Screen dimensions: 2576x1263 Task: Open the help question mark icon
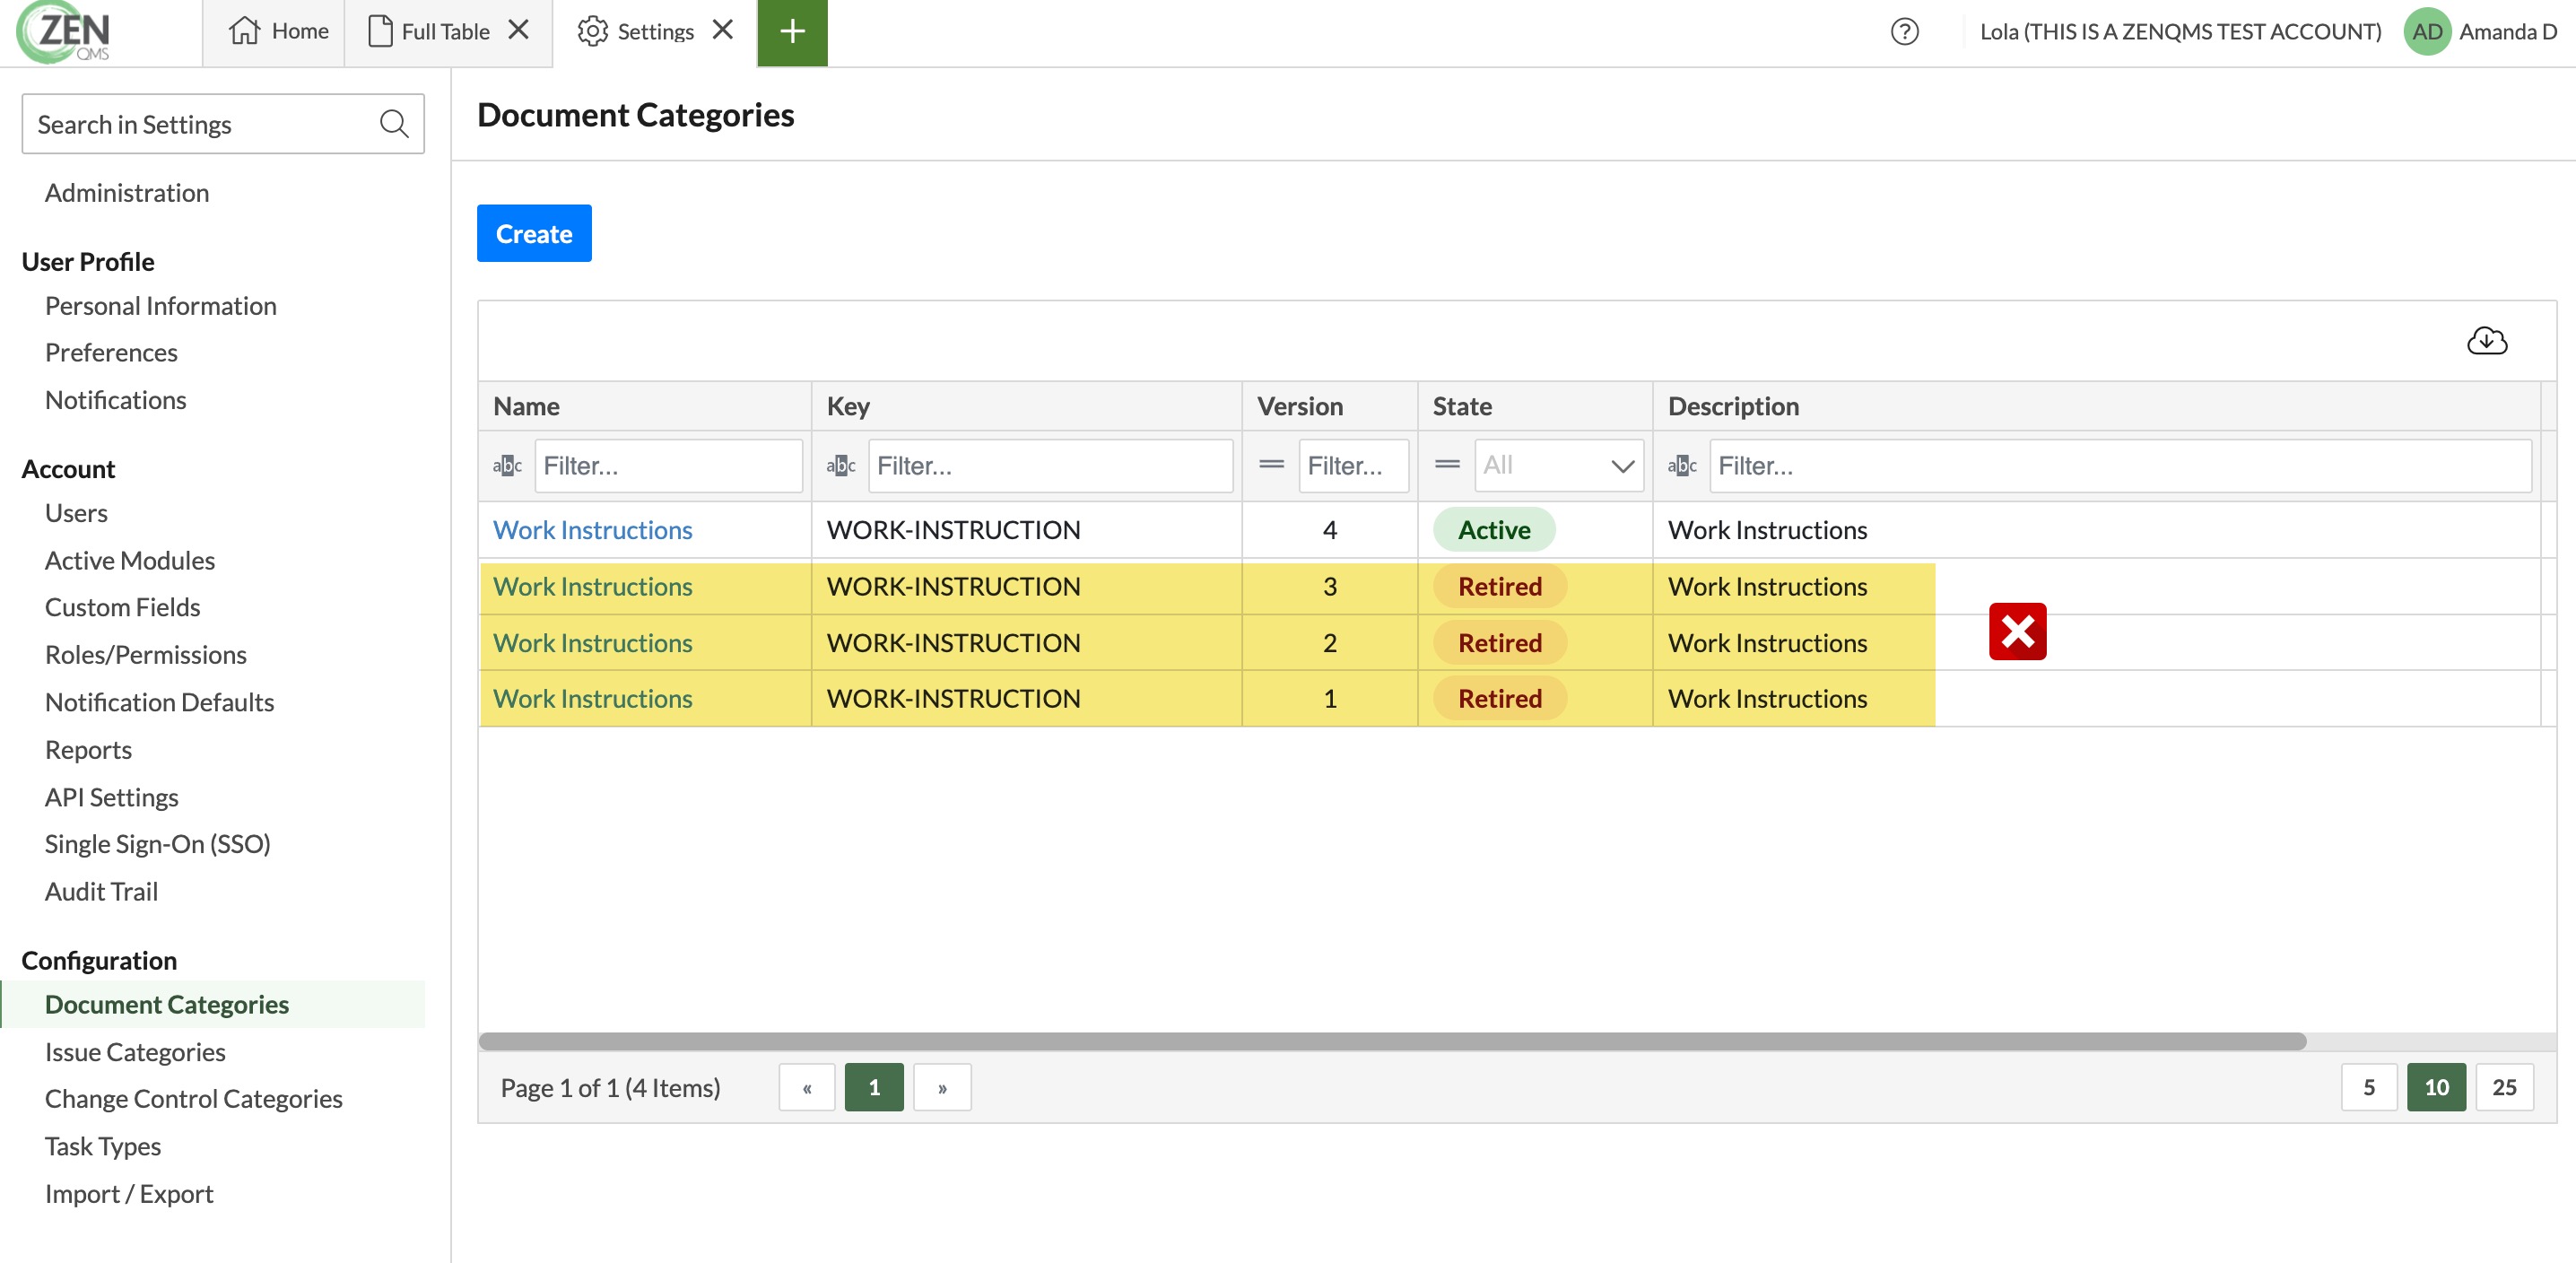(1904, 32)
